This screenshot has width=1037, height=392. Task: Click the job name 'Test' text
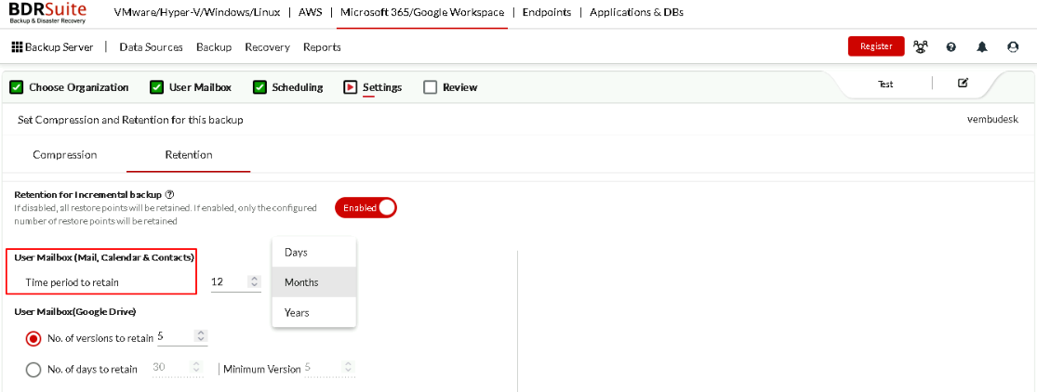885,84
